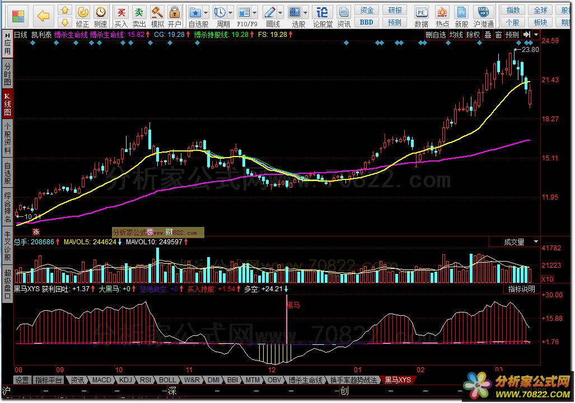Open the 修正 correction tool

(x=82, y=16)
